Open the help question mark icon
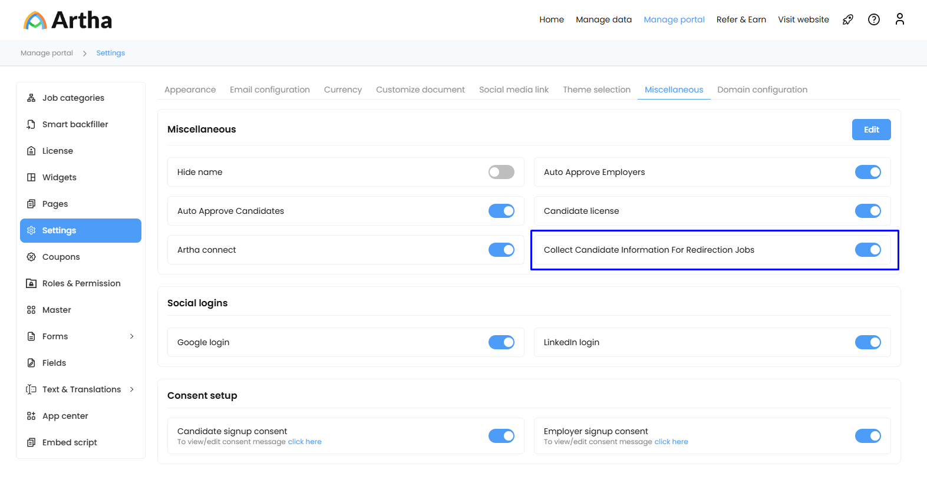This screenshot has width=927, height=483. [874, 19]
